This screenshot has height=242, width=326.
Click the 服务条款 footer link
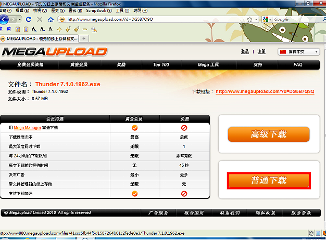click(301, 213)
